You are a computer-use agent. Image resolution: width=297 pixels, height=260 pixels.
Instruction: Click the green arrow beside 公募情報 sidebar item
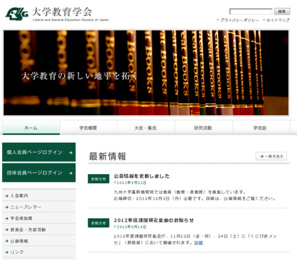(x=7, y=241)
